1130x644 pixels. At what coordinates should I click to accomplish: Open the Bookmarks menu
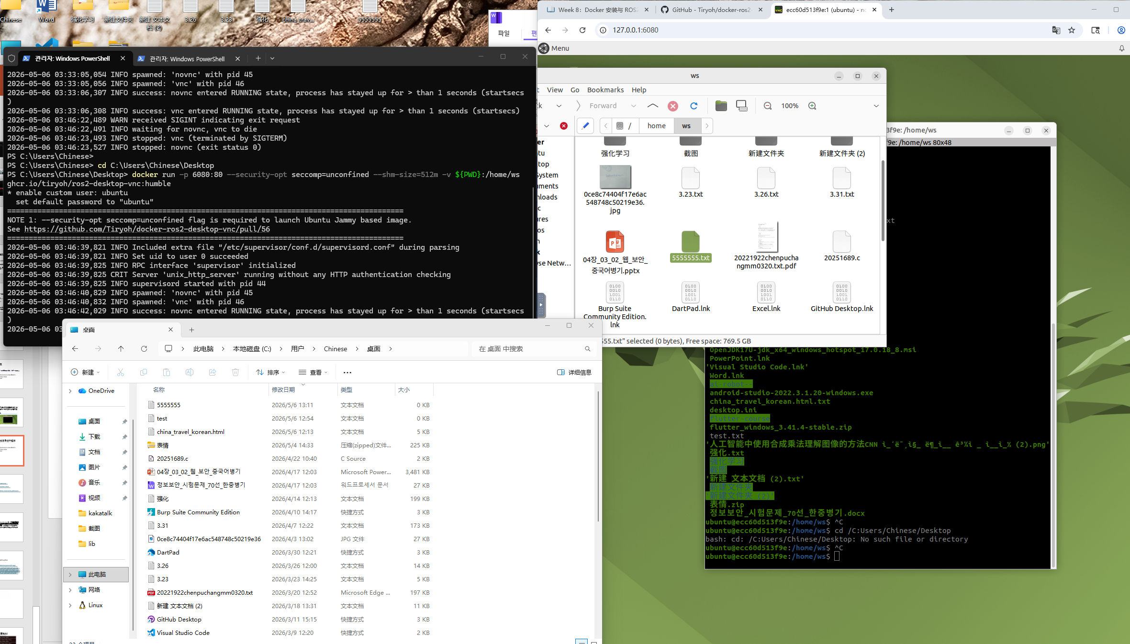pos(605,90)
